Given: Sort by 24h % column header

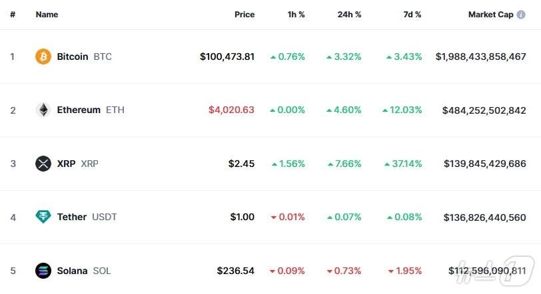Looking at the screenshot, I should point(349,14).
